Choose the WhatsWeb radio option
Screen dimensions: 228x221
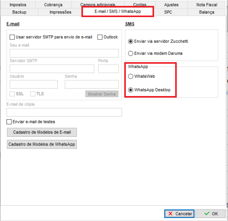pyautogui.click(x=131, y=76)
